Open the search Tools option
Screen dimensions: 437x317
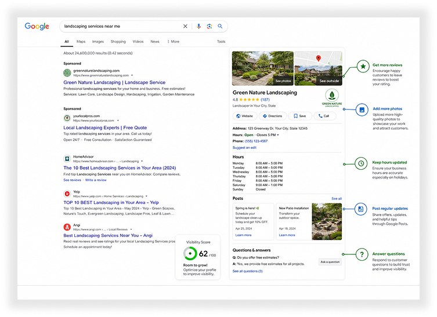point(221,42)
